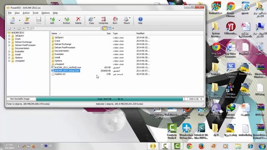This screenshot has height=150, width=267.
Task: Open the Action menu
Action: click(x=26, y=13)
